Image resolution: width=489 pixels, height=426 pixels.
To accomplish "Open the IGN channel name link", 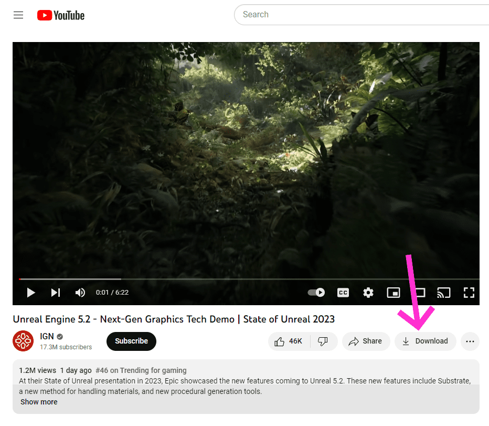I will (x=47, y=336).
